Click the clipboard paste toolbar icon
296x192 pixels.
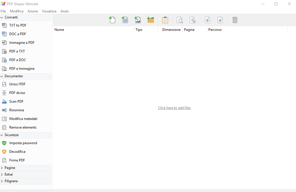tap(165, 20)
